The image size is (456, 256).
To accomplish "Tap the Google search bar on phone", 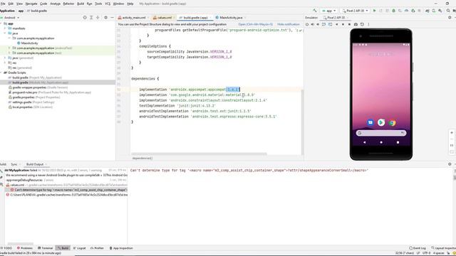I will tap(381, 133).
